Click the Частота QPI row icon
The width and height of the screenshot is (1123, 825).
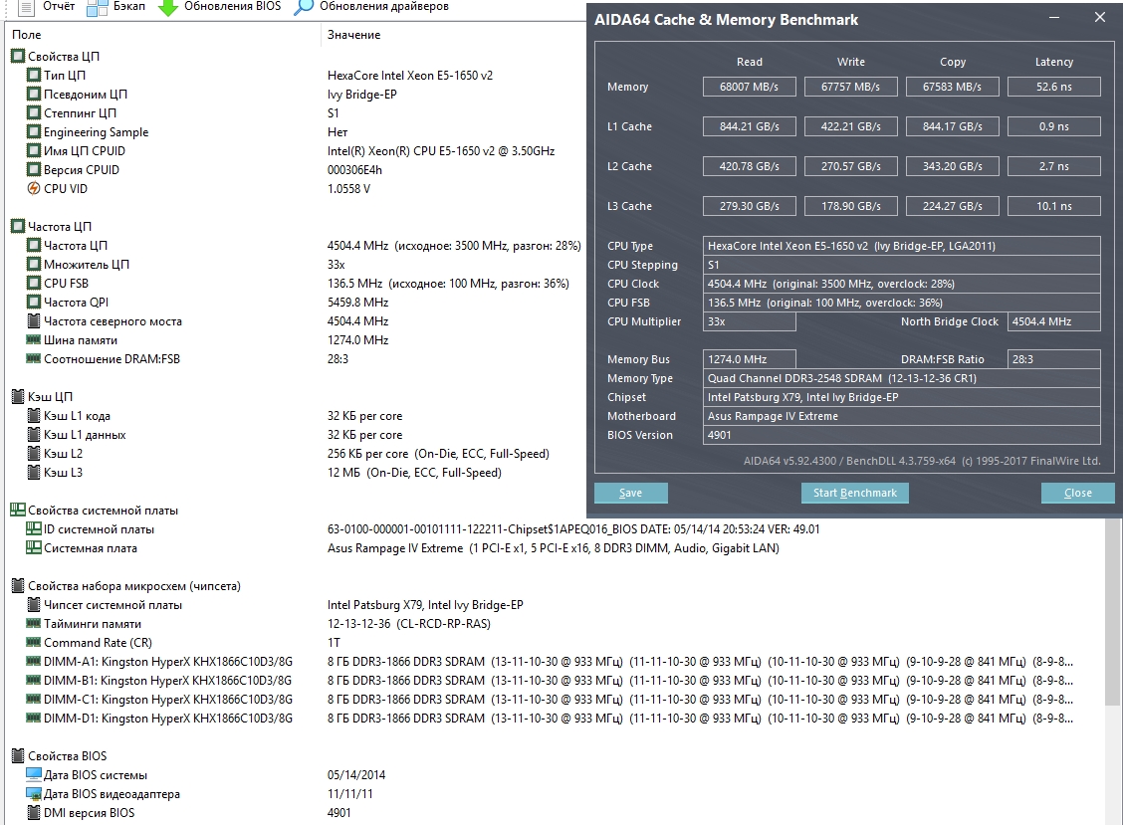(34, 303)
